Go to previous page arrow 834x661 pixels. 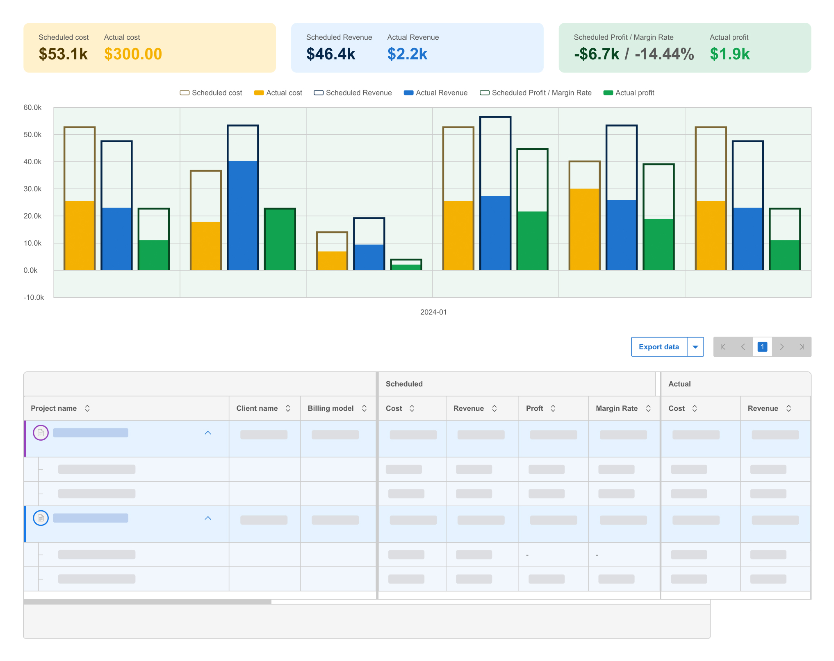coord(743,347)
